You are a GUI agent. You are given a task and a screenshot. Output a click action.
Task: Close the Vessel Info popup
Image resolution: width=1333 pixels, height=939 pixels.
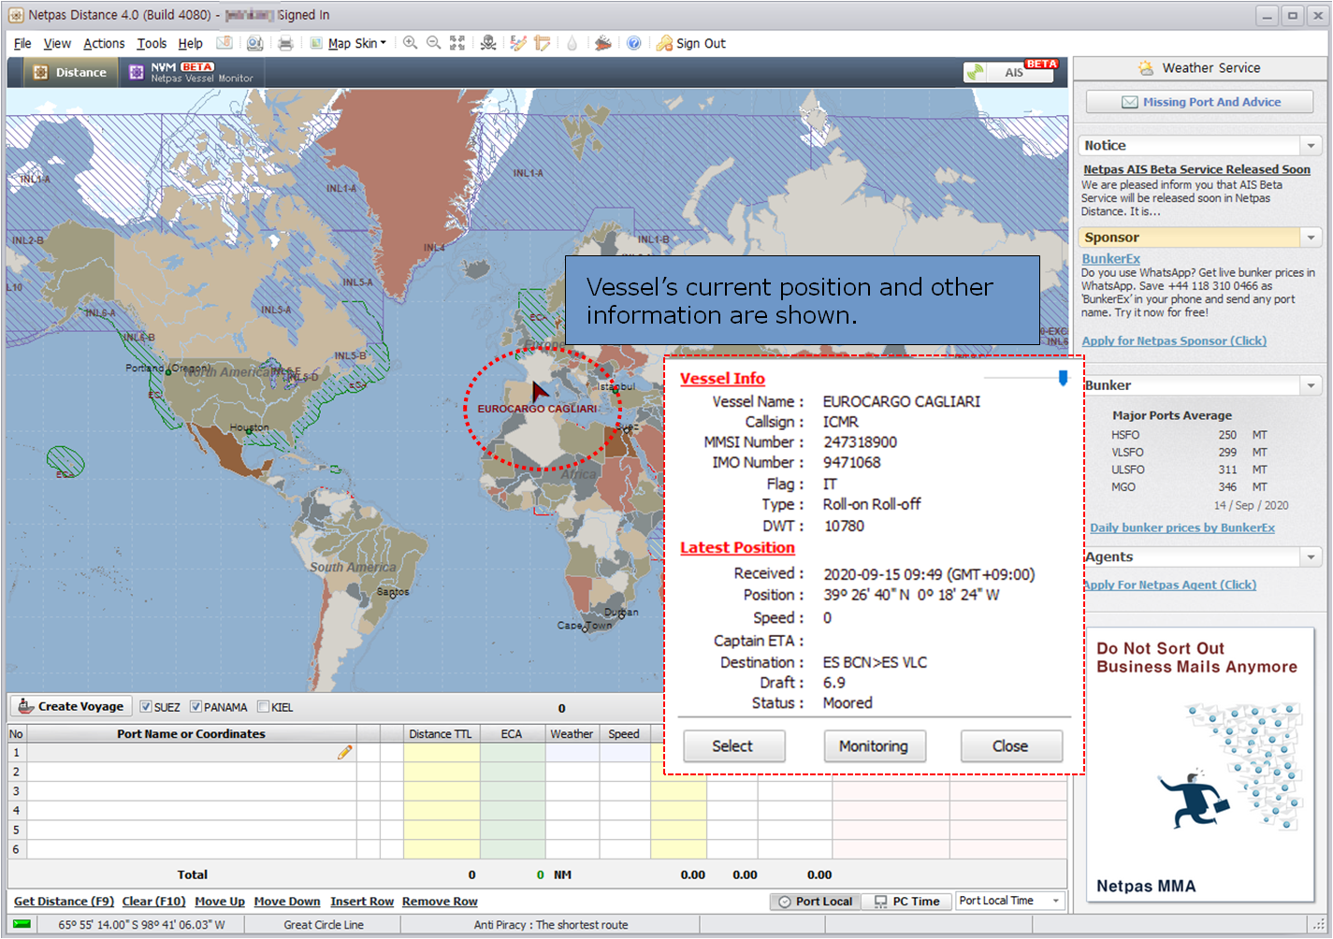click(1011, 746)
